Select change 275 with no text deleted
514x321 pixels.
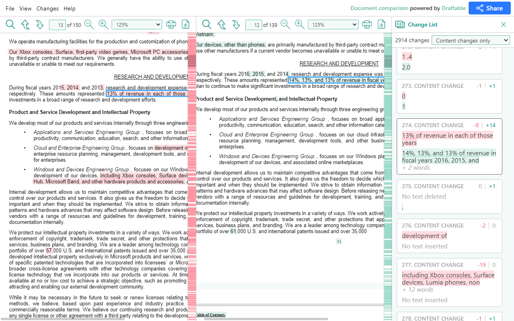(449, 197)
